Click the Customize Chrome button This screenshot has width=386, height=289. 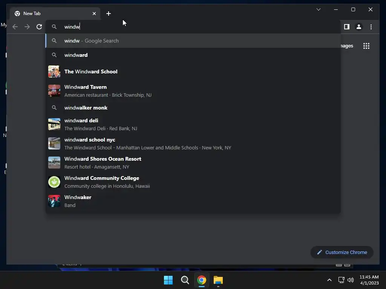(x=342, y=252)
